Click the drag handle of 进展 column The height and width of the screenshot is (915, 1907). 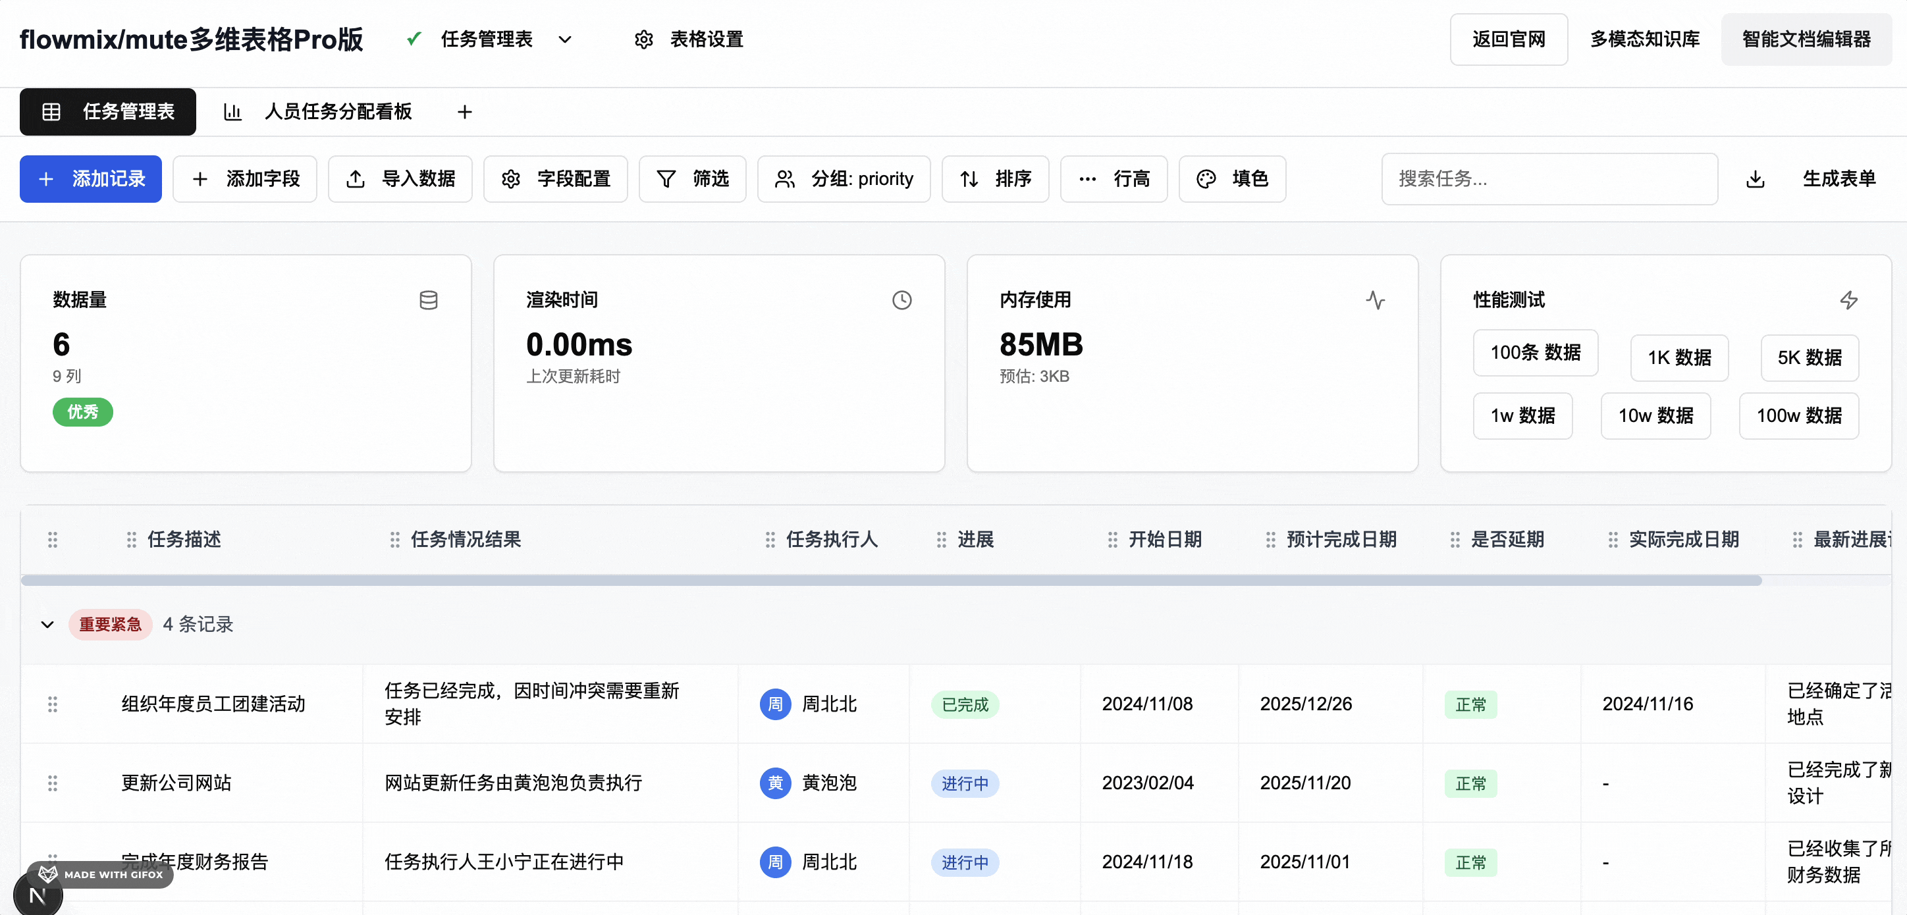941,540
